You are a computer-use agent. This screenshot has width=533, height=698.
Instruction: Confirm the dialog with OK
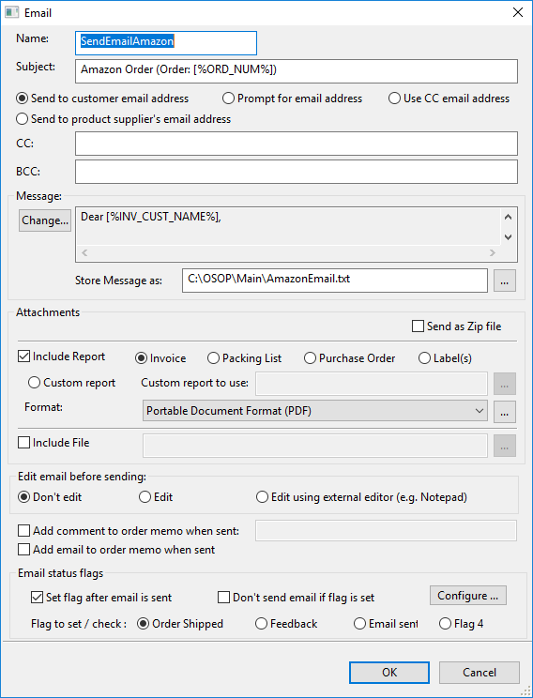click(389, 672)
